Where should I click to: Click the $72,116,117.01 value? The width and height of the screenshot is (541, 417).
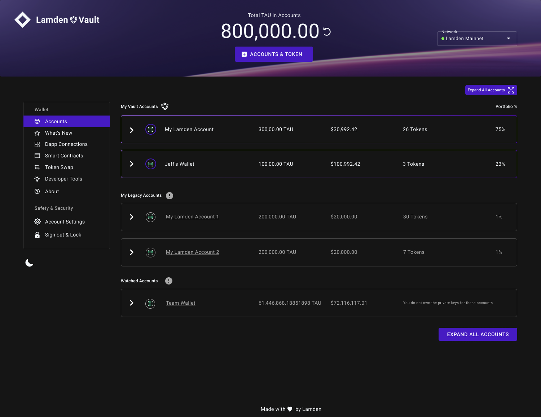pyautogui.click(x=349, y=303)
